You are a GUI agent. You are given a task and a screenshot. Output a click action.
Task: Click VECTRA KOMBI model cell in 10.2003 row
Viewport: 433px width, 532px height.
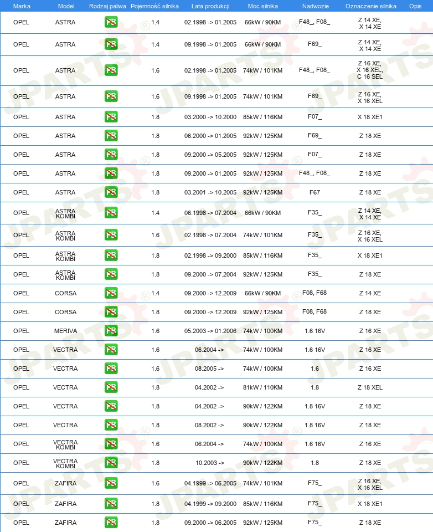(65, 463)
